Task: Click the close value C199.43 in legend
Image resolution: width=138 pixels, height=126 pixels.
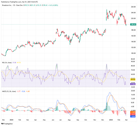Action: (45, 5)
